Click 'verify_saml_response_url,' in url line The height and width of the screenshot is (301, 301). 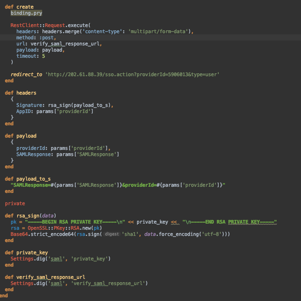[66, 44]
